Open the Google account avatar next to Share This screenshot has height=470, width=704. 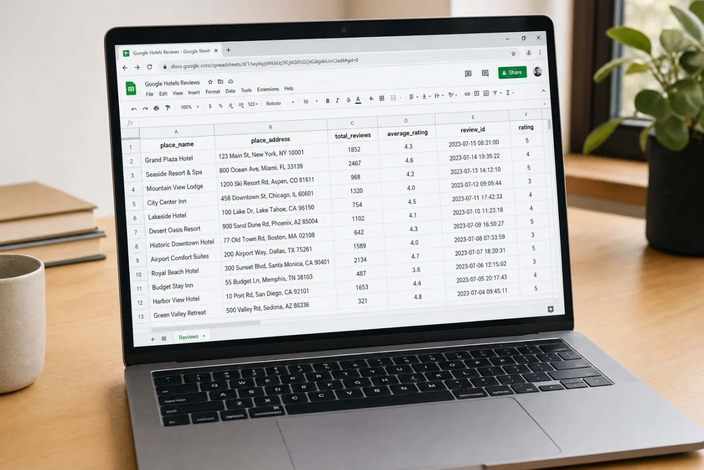(538, 71)
